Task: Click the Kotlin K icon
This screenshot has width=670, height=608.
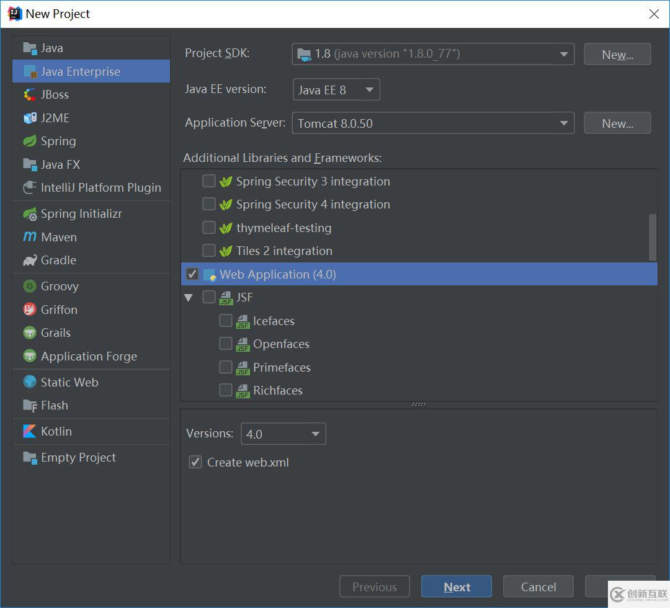Action: pos(30,431)
